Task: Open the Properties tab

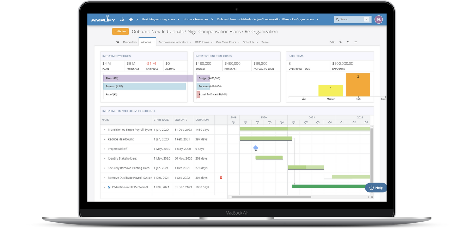Action: [x=130, y=42]
